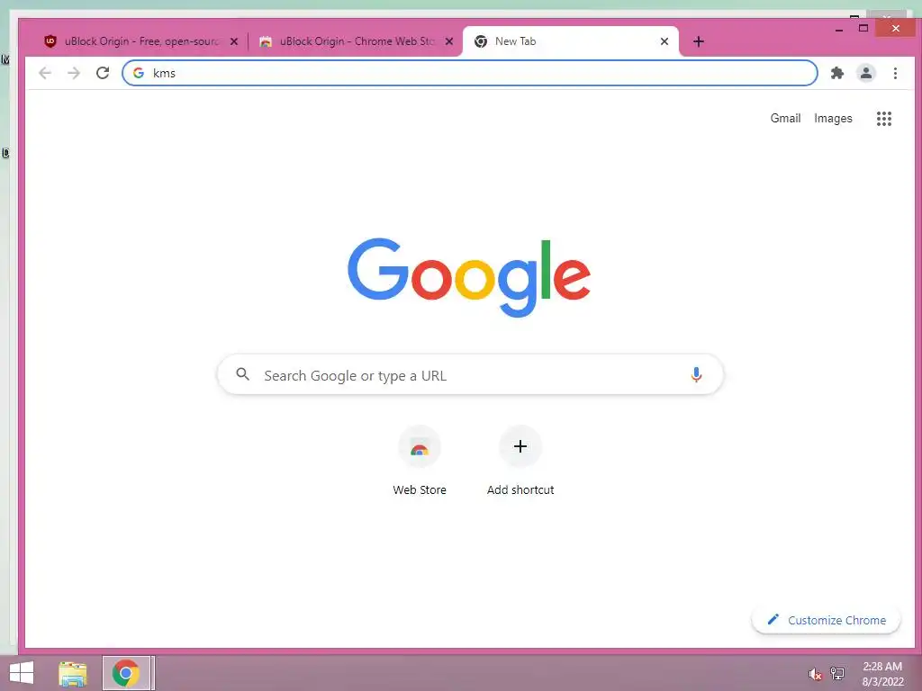Close the uBlock Origin Chrome Web Store tab
This screenshot has width=922, height=691.
pos(449,41)
